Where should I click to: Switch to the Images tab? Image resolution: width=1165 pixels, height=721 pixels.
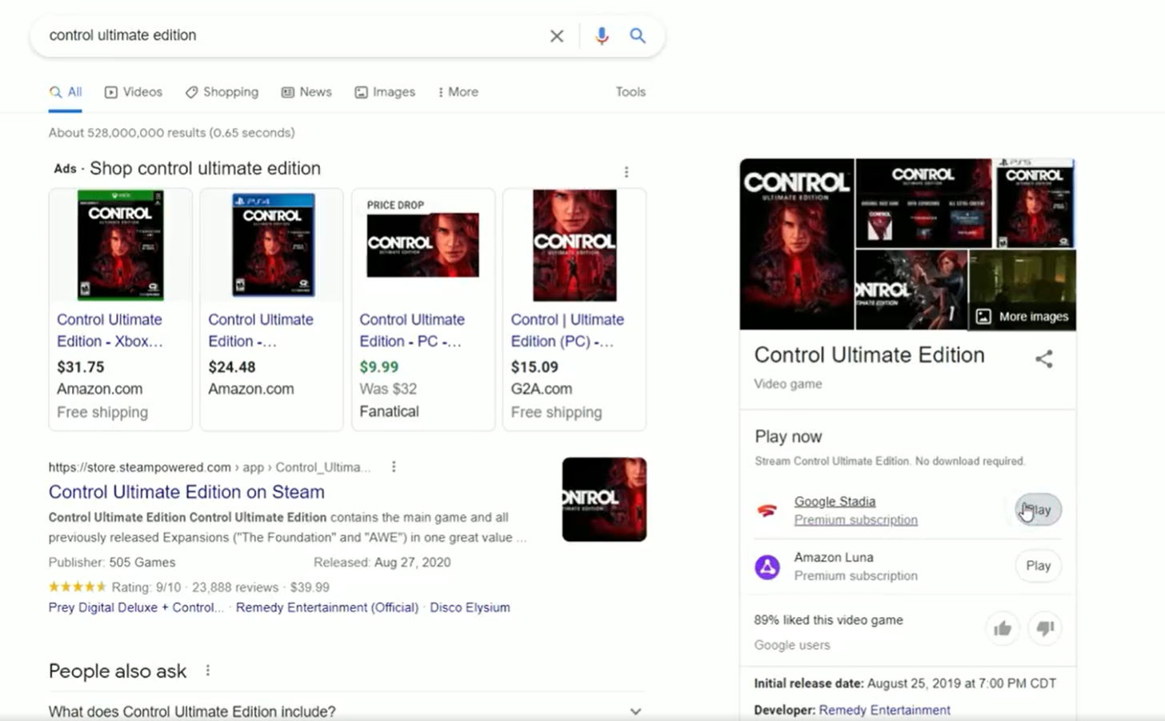click(385, 92)
